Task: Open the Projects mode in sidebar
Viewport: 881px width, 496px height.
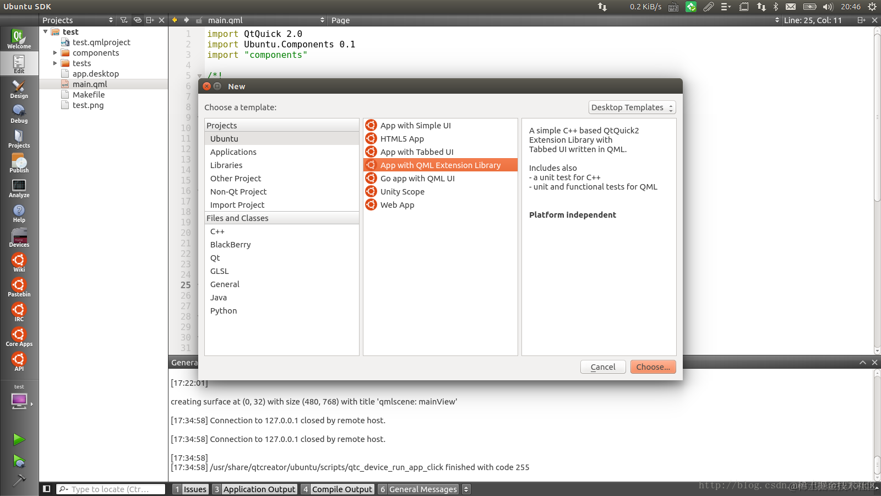Action: [19, 138]
